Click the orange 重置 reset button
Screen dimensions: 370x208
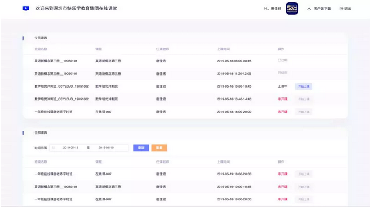pos(160,148)
